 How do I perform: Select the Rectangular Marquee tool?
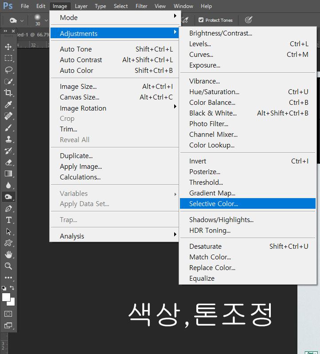coord(8,58)
